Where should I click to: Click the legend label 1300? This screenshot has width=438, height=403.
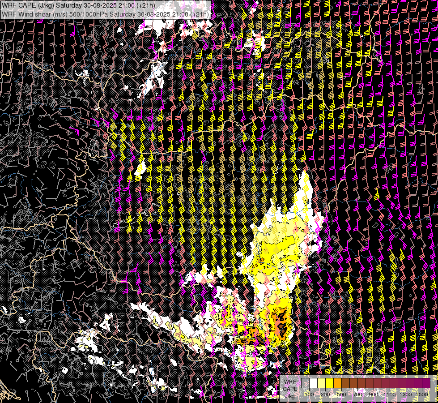coord(406,394)
